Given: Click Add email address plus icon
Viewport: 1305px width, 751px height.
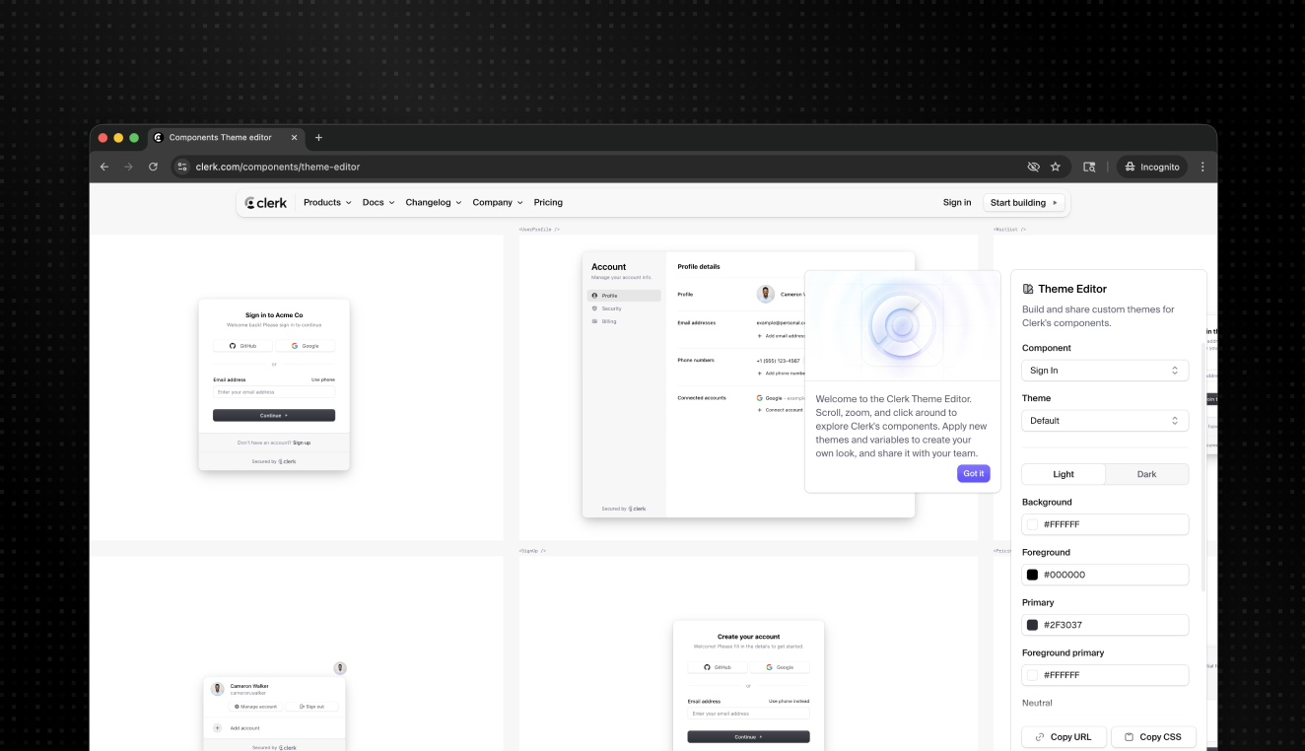Looking at the screenshot, I should [759, 336].
